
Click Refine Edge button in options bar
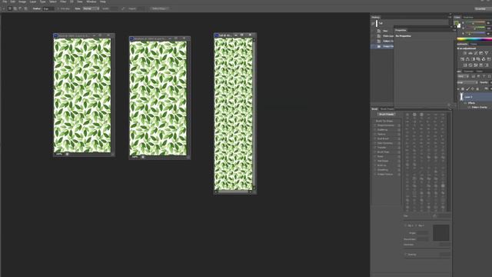tap(159, 8)
